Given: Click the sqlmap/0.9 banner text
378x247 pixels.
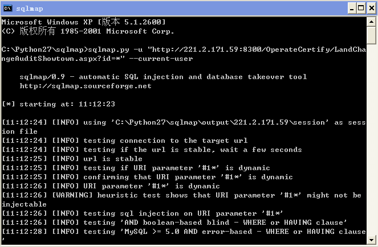Looking at the screenshot, I should pos(163,77).
